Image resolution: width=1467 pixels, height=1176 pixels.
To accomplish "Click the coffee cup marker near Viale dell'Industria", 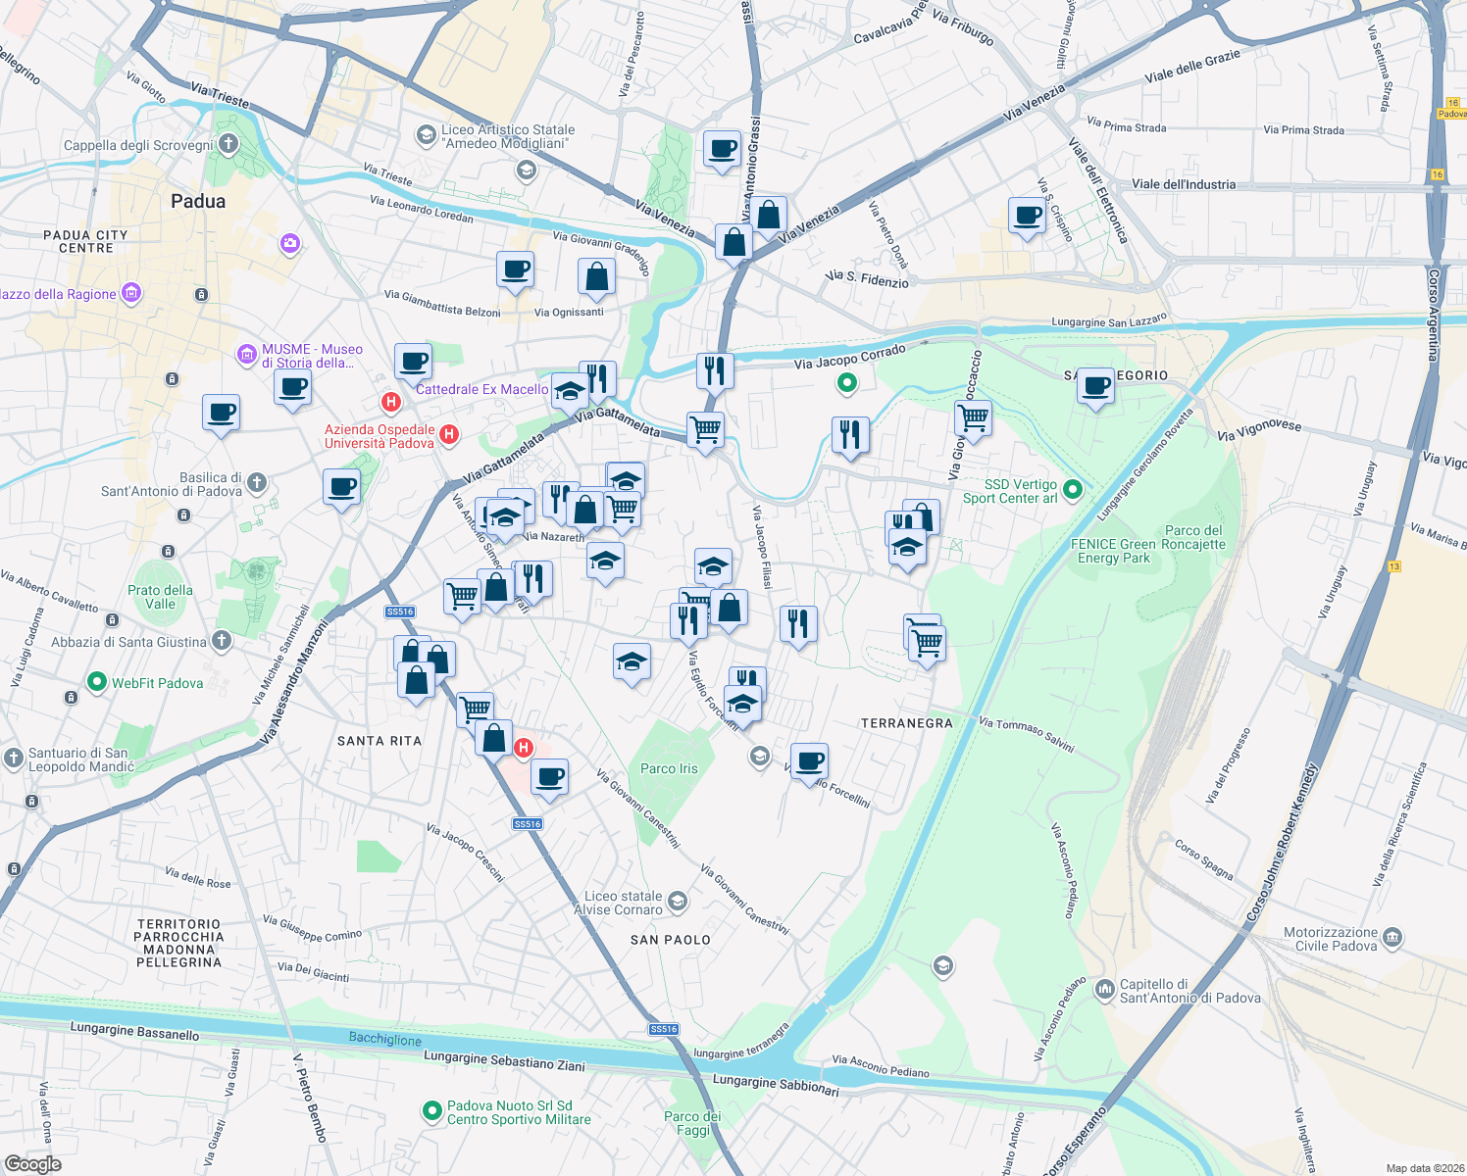I will coord(1027,218).
